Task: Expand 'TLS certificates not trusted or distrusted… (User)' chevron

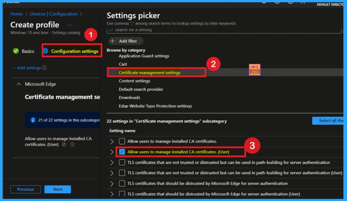Action: pos(112,173)
